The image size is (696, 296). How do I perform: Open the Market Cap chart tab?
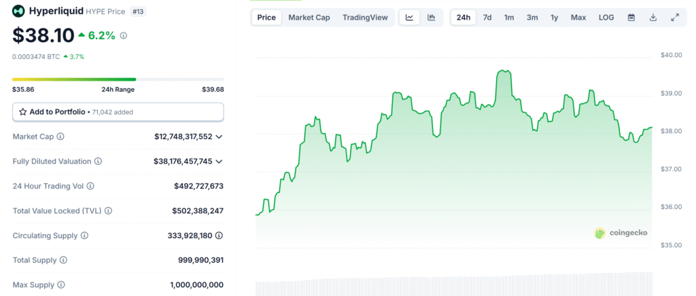coord(309,18)
